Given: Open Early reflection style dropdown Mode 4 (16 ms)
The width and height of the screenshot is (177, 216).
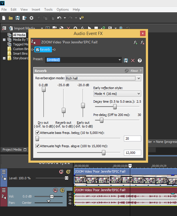Looking at the screenshot, I should point(117,94).
